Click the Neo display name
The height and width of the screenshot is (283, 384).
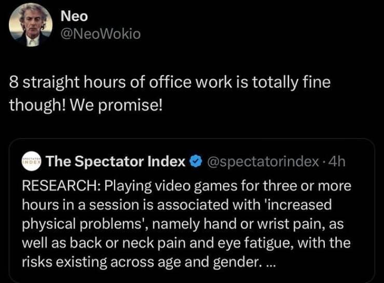(74, 16)
